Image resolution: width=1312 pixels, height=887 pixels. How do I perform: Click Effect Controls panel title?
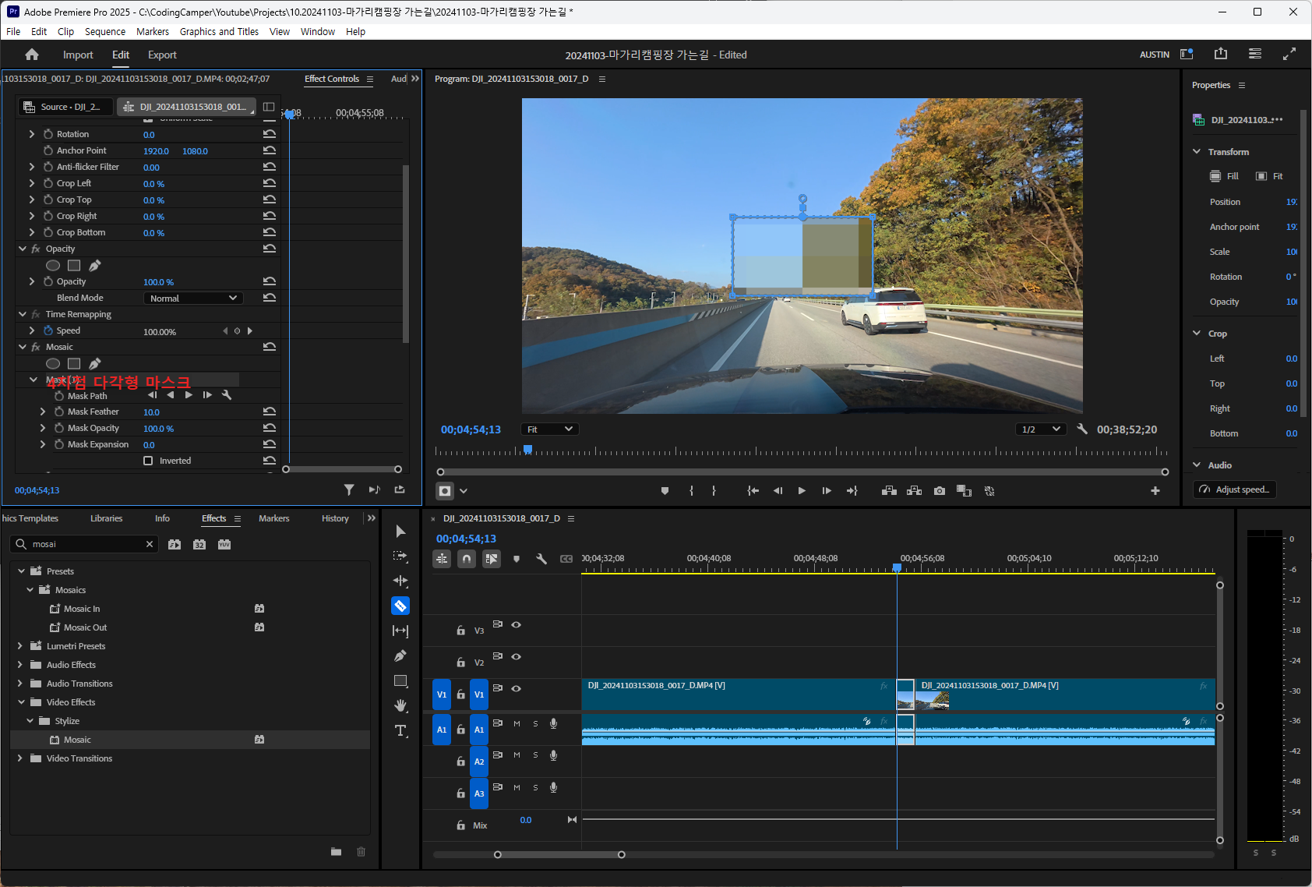click(x=332, y=79)
